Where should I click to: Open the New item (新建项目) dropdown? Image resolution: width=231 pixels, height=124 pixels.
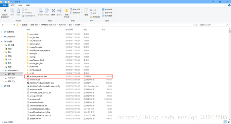click(x=76, y=9)
